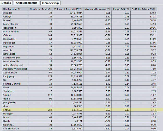Select Carolyn's Sharpe ratio 0.43

[127, 17]
